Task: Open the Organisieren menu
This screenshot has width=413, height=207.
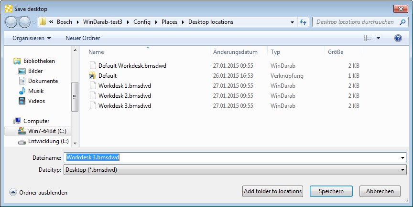Action: coord(32,38)
